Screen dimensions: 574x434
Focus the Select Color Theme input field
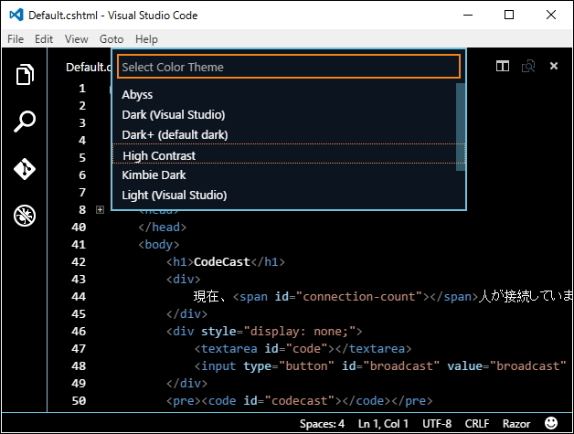(x=288, y=67)
